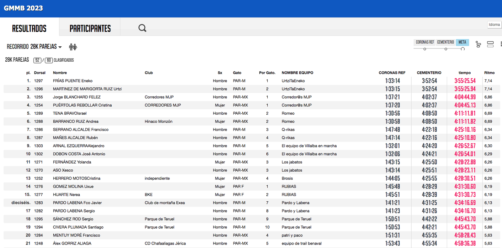
Task: Expand the Recorrido 28K Parejas dropdown
Action: click(x=34, y=47)
